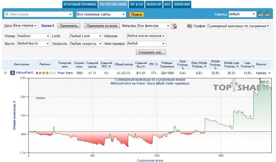Click the red minimum point on graph
Image resolution: width=276 pixels, height=162 pixels.
pyautogui.click(x=128, y=146)
